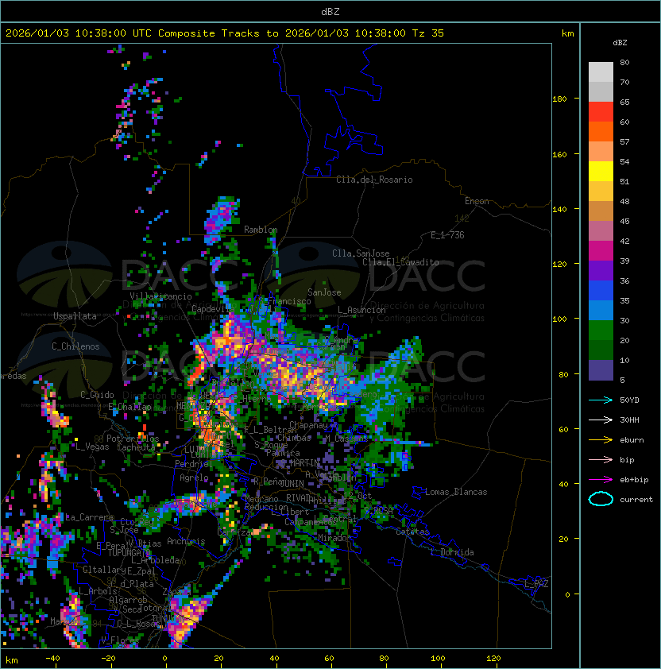
Task: Click the Agrelo map label
Action: (x=194, y=478)
